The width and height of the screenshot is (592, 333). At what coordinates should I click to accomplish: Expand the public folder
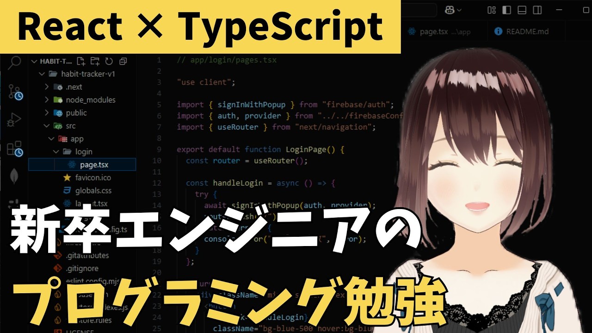pyautogui.click(x=46, y=113)
